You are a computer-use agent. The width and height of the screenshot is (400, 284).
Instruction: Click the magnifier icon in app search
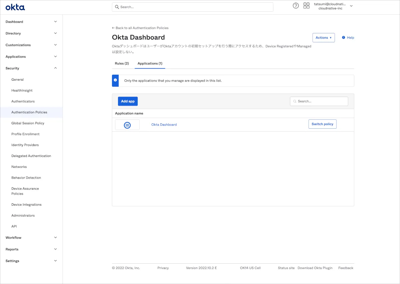295,101
